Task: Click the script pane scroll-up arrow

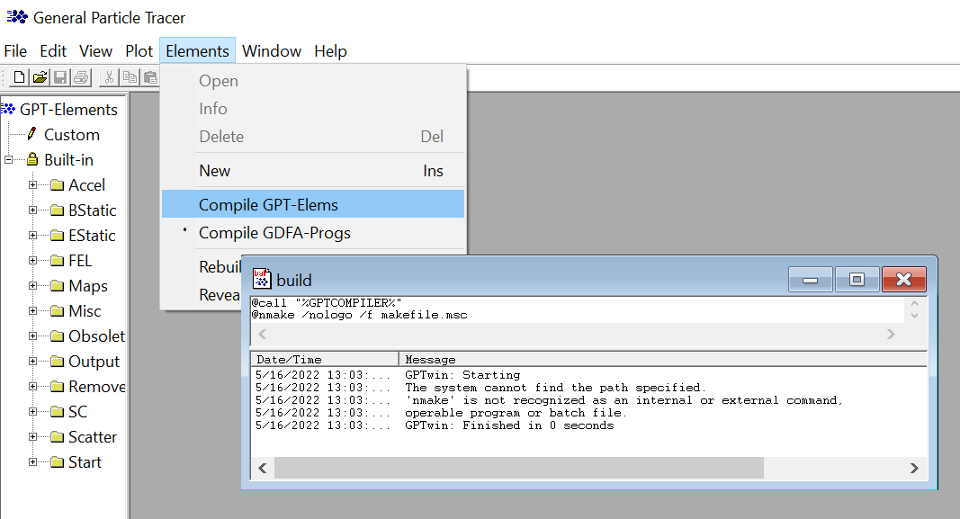Action: (915, 303)
